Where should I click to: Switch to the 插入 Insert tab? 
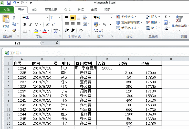point(35,10)
